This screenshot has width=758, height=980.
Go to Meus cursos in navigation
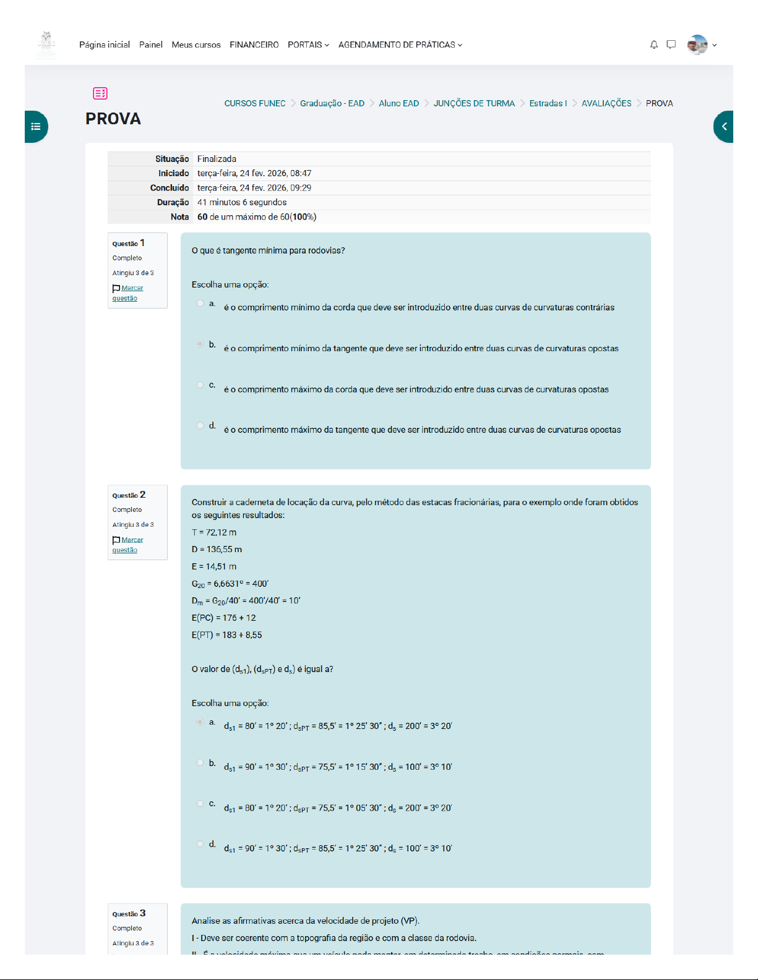point(196,45)
